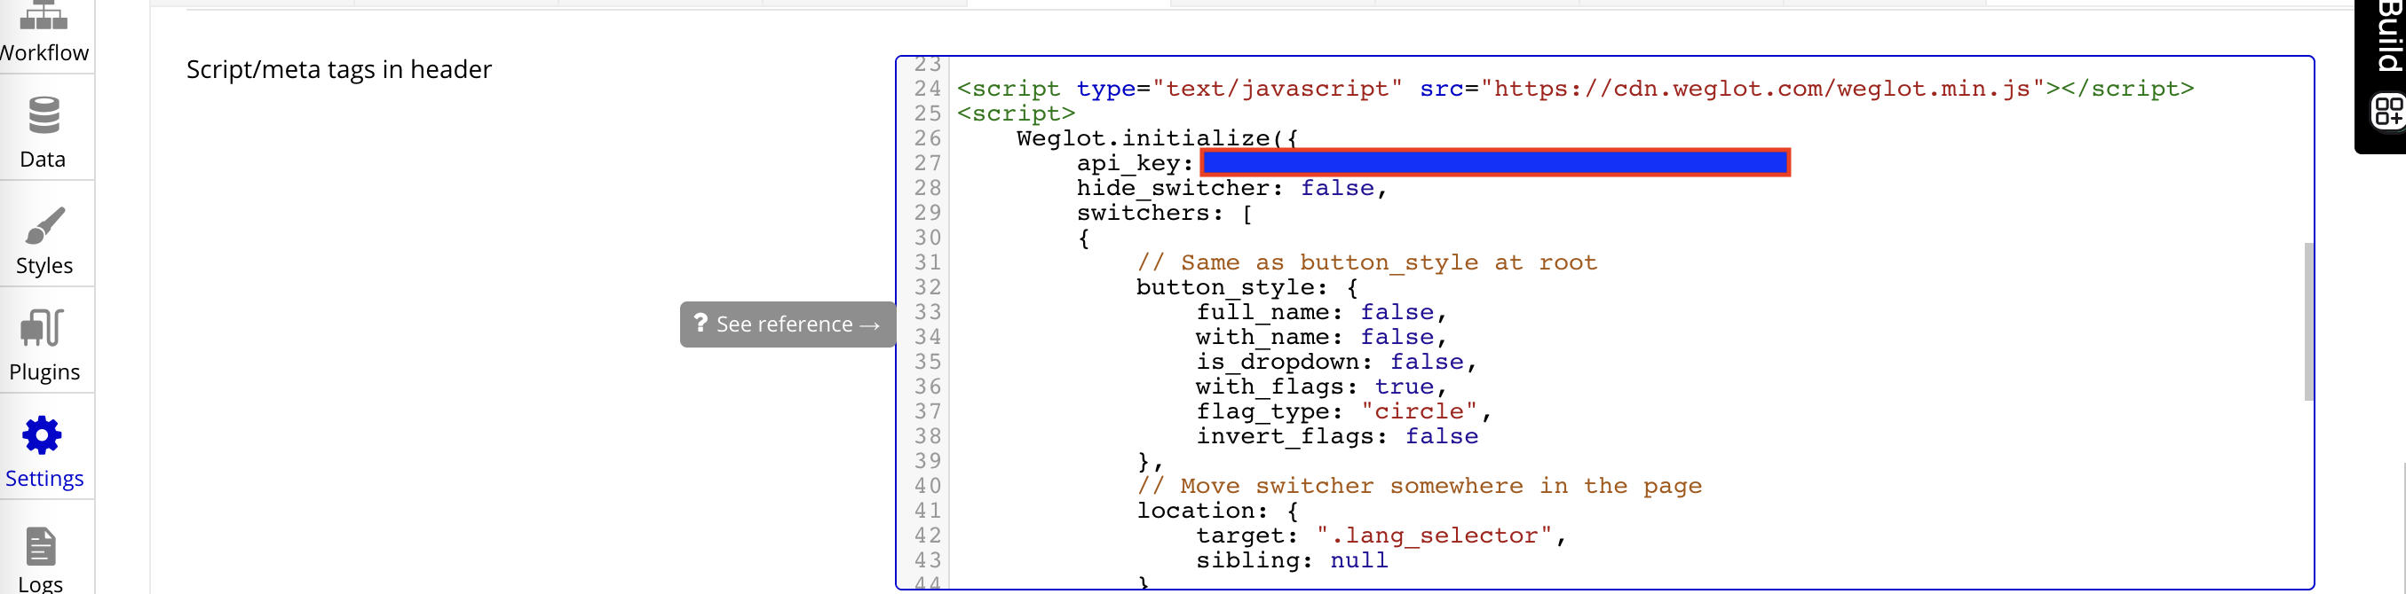Click the 'target: ".lang_selector"' line
Screen dimensions: 2406x594
(x=1381, y=535)
